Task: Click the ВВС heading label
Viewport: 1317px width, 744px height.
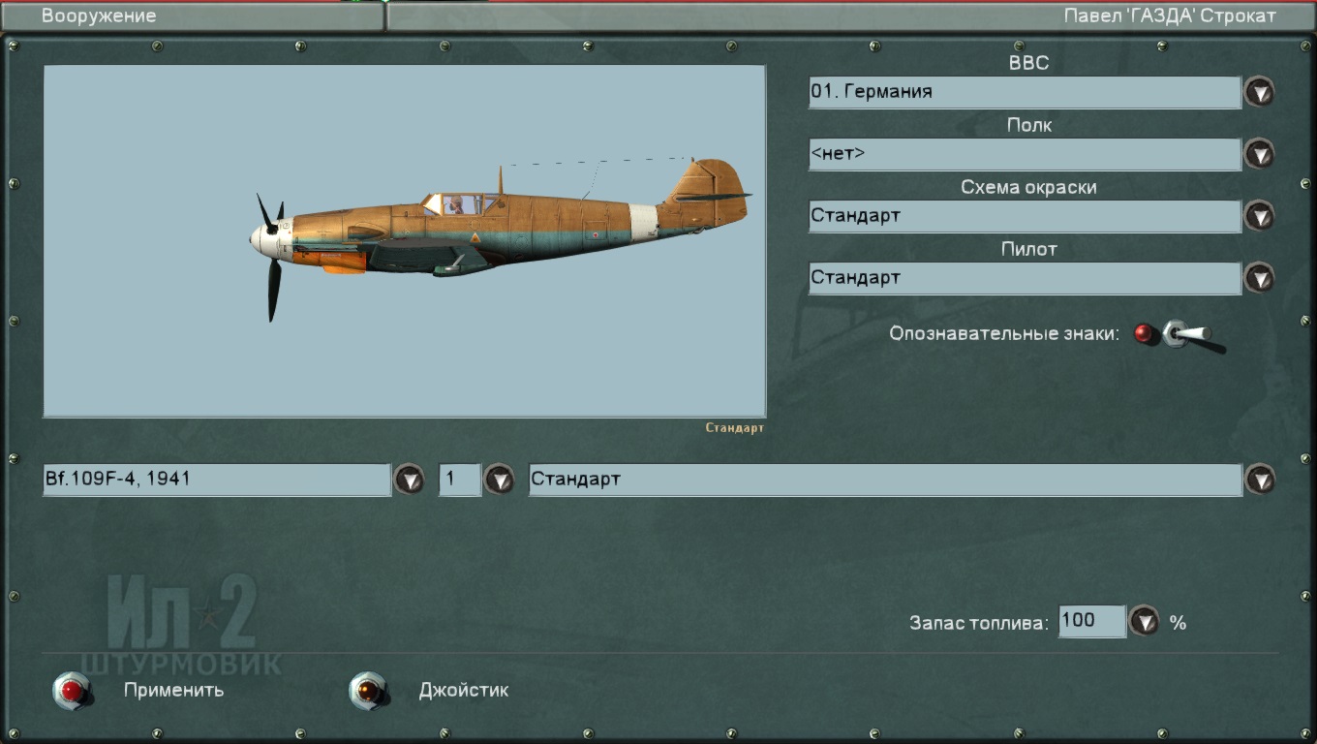Action: click(x=1028, y=64)
